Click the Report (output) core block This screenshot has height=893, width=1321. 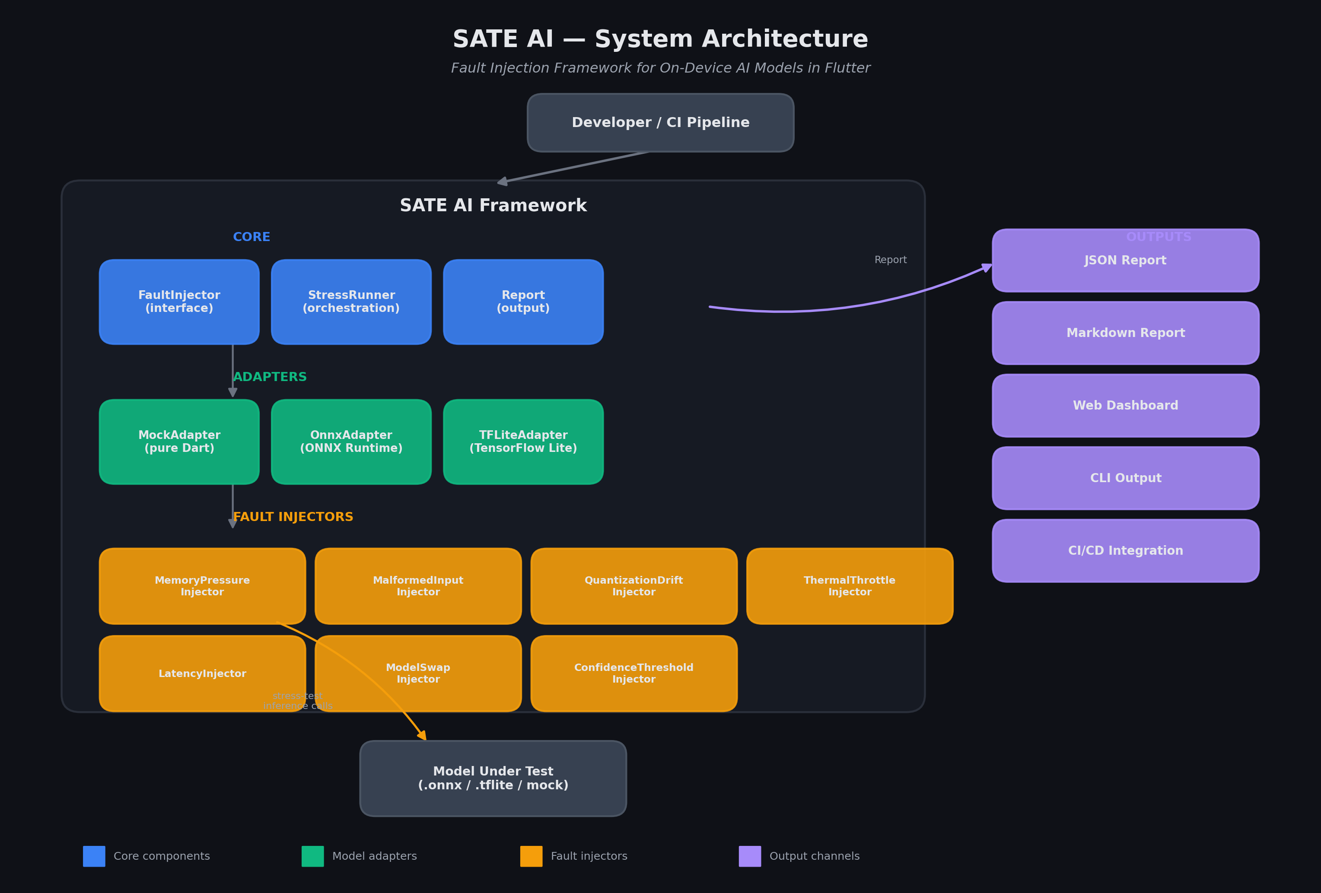(523, 302)
